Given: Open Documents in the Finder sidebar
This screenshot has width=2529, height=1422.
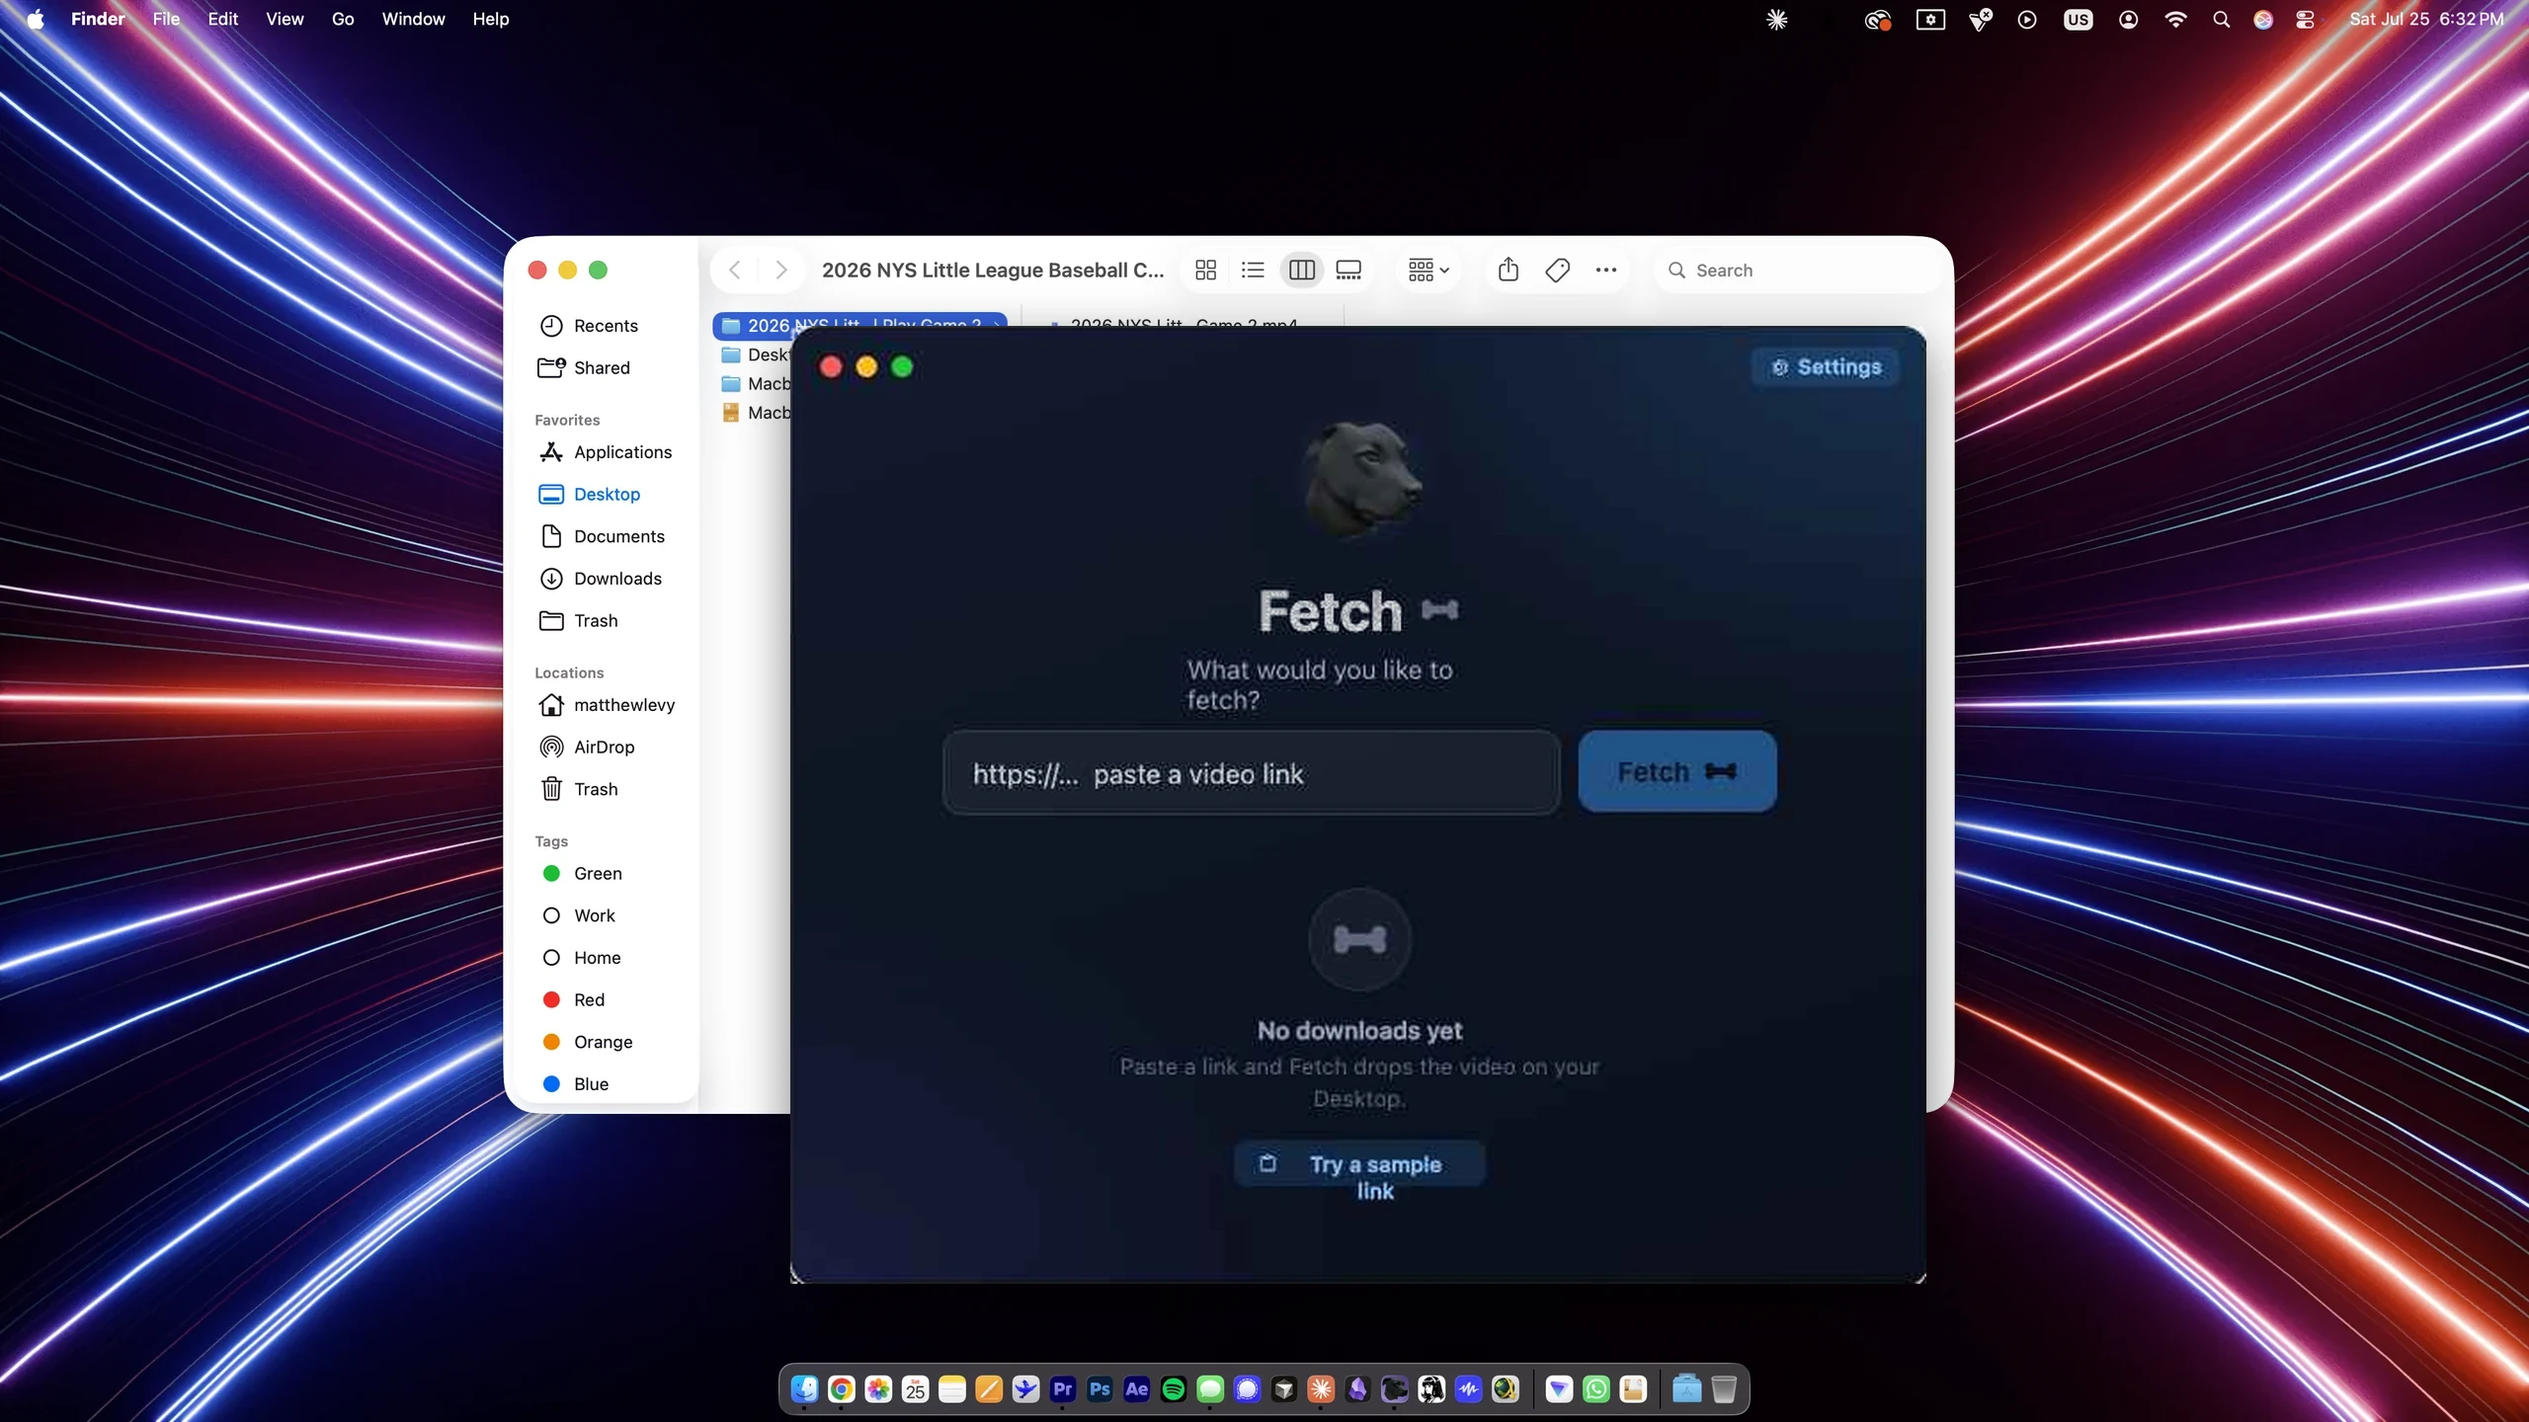Looking at the screenshot, I should click(619, 536).
